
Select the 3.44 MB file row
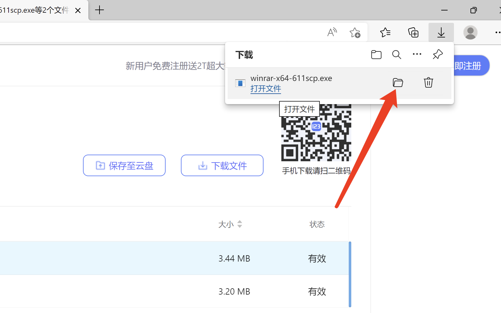pos(174,258)
